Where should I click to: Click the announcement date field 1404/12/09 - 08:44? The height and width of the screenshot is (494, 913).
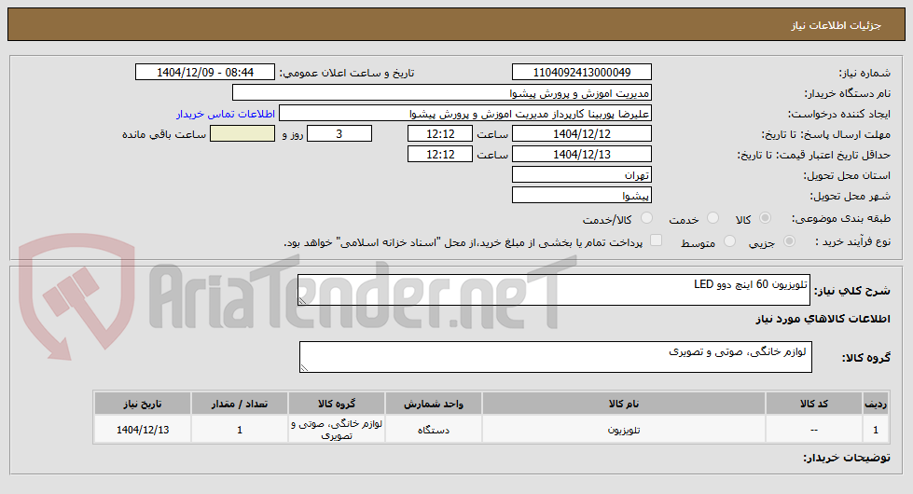click(205, 72)
